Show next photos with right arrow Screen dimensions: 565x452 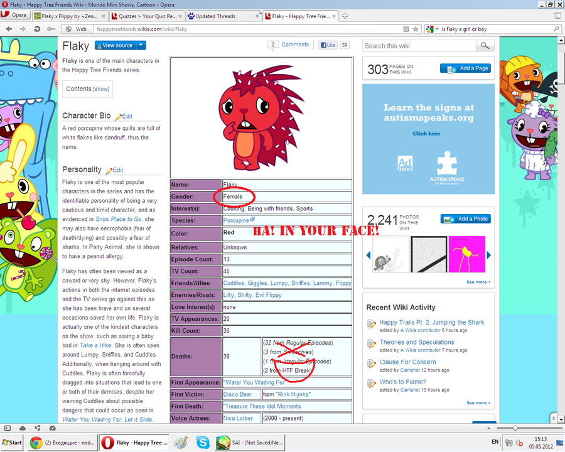tap(488, 256)
